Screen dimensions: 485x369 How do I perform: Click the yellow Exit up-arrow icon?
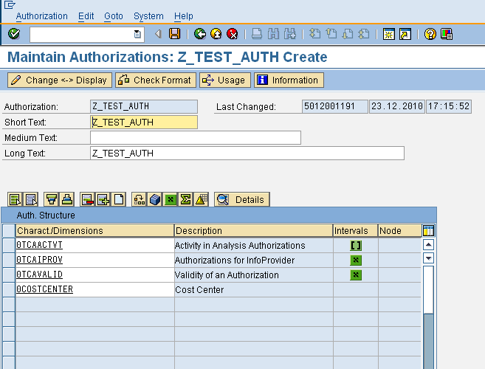(x=216, y=34)
